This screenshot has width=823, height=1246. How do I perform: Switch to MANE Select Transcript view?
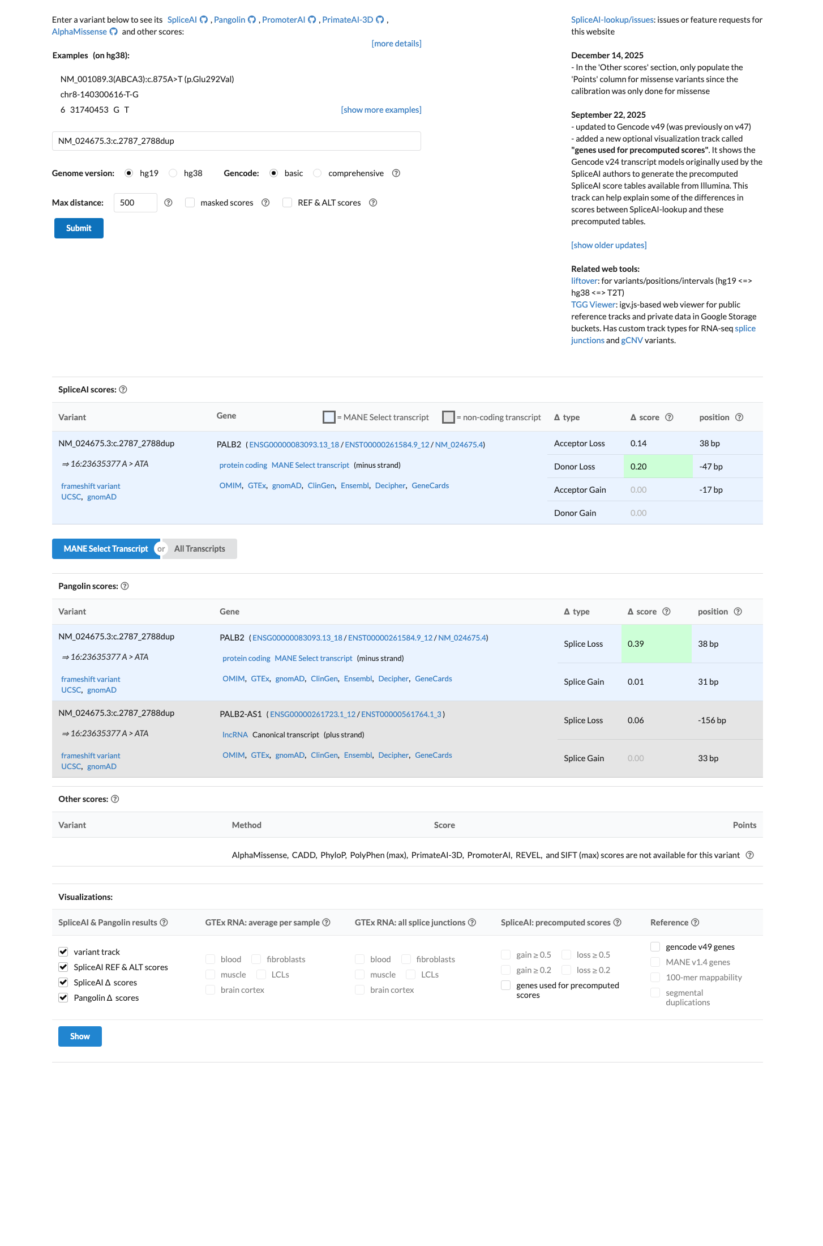click(106, 549)
